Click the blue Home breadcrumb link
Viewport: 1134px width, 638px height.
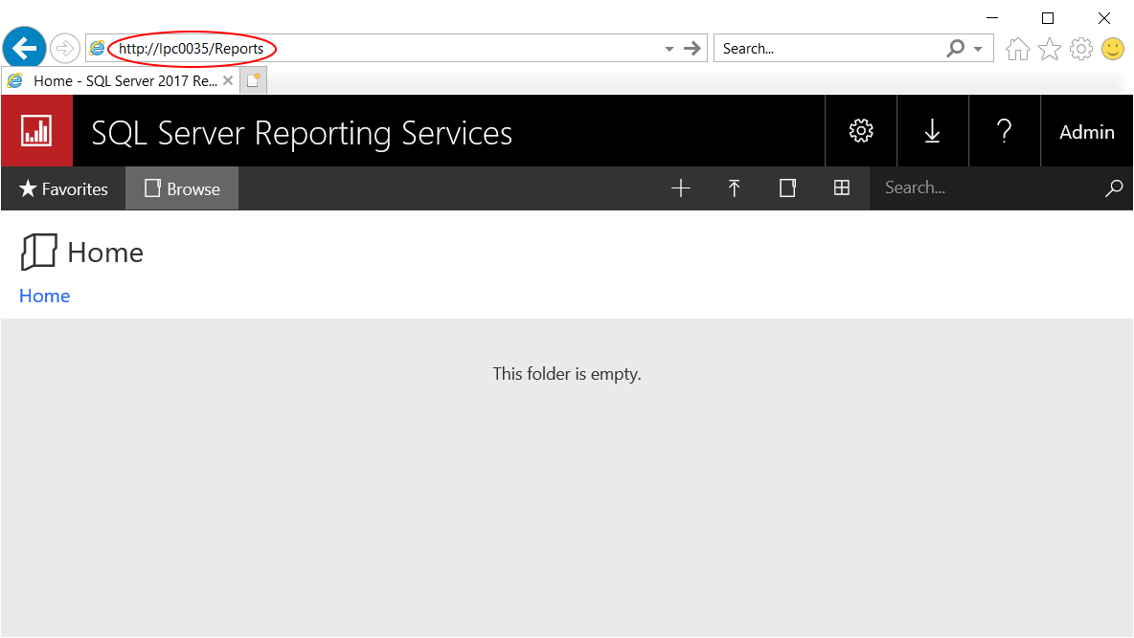coord(45,296)
